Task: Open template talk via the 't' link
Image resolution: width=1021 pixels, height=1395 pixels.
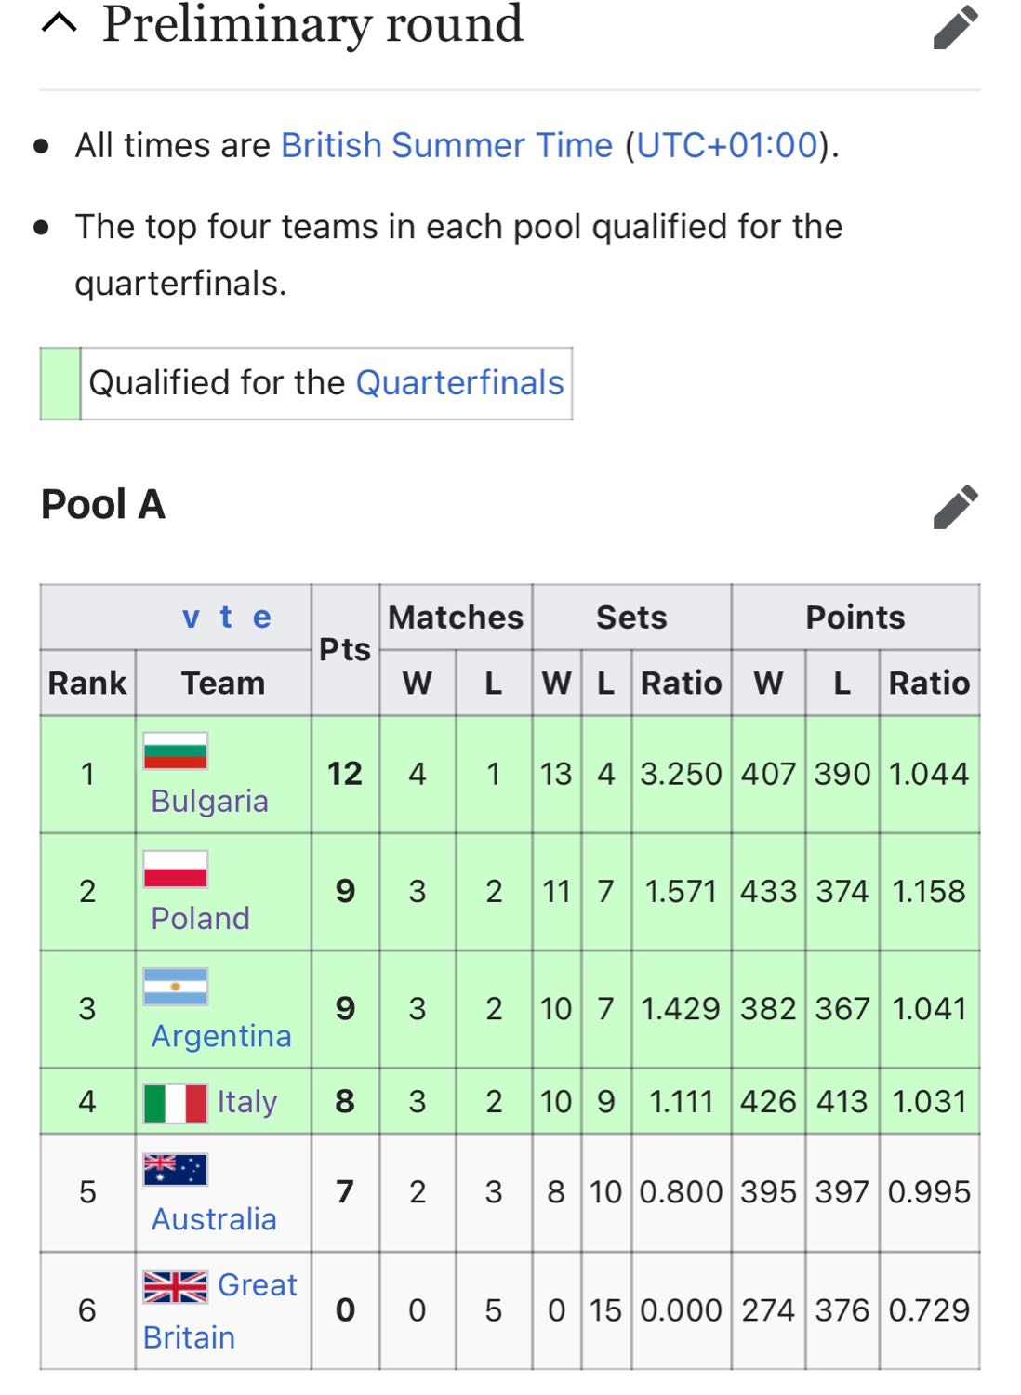Action: [226, 617]
